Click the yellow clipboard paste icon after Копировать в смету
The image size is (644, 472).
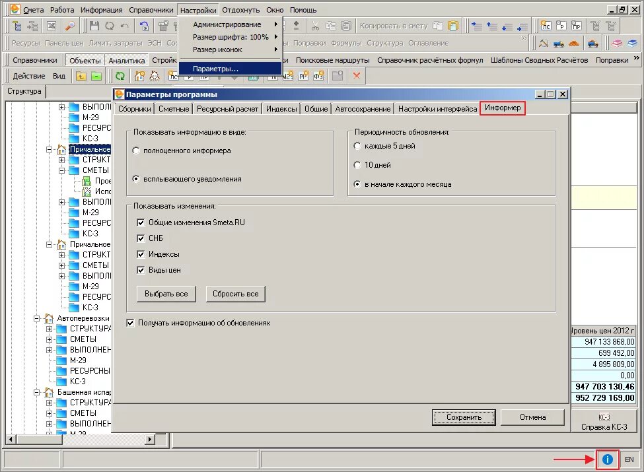pyautogui.click(x=453, y=26)
